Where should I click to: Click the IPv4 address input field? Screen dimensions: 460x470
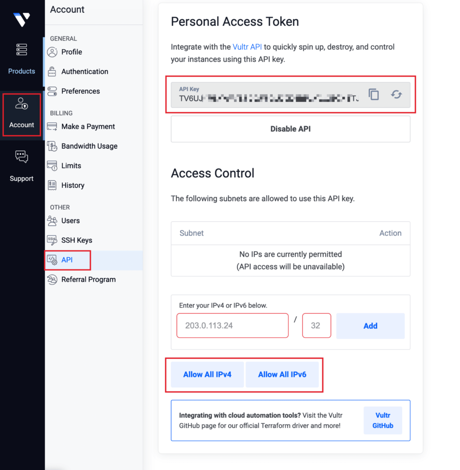[232, 325]
